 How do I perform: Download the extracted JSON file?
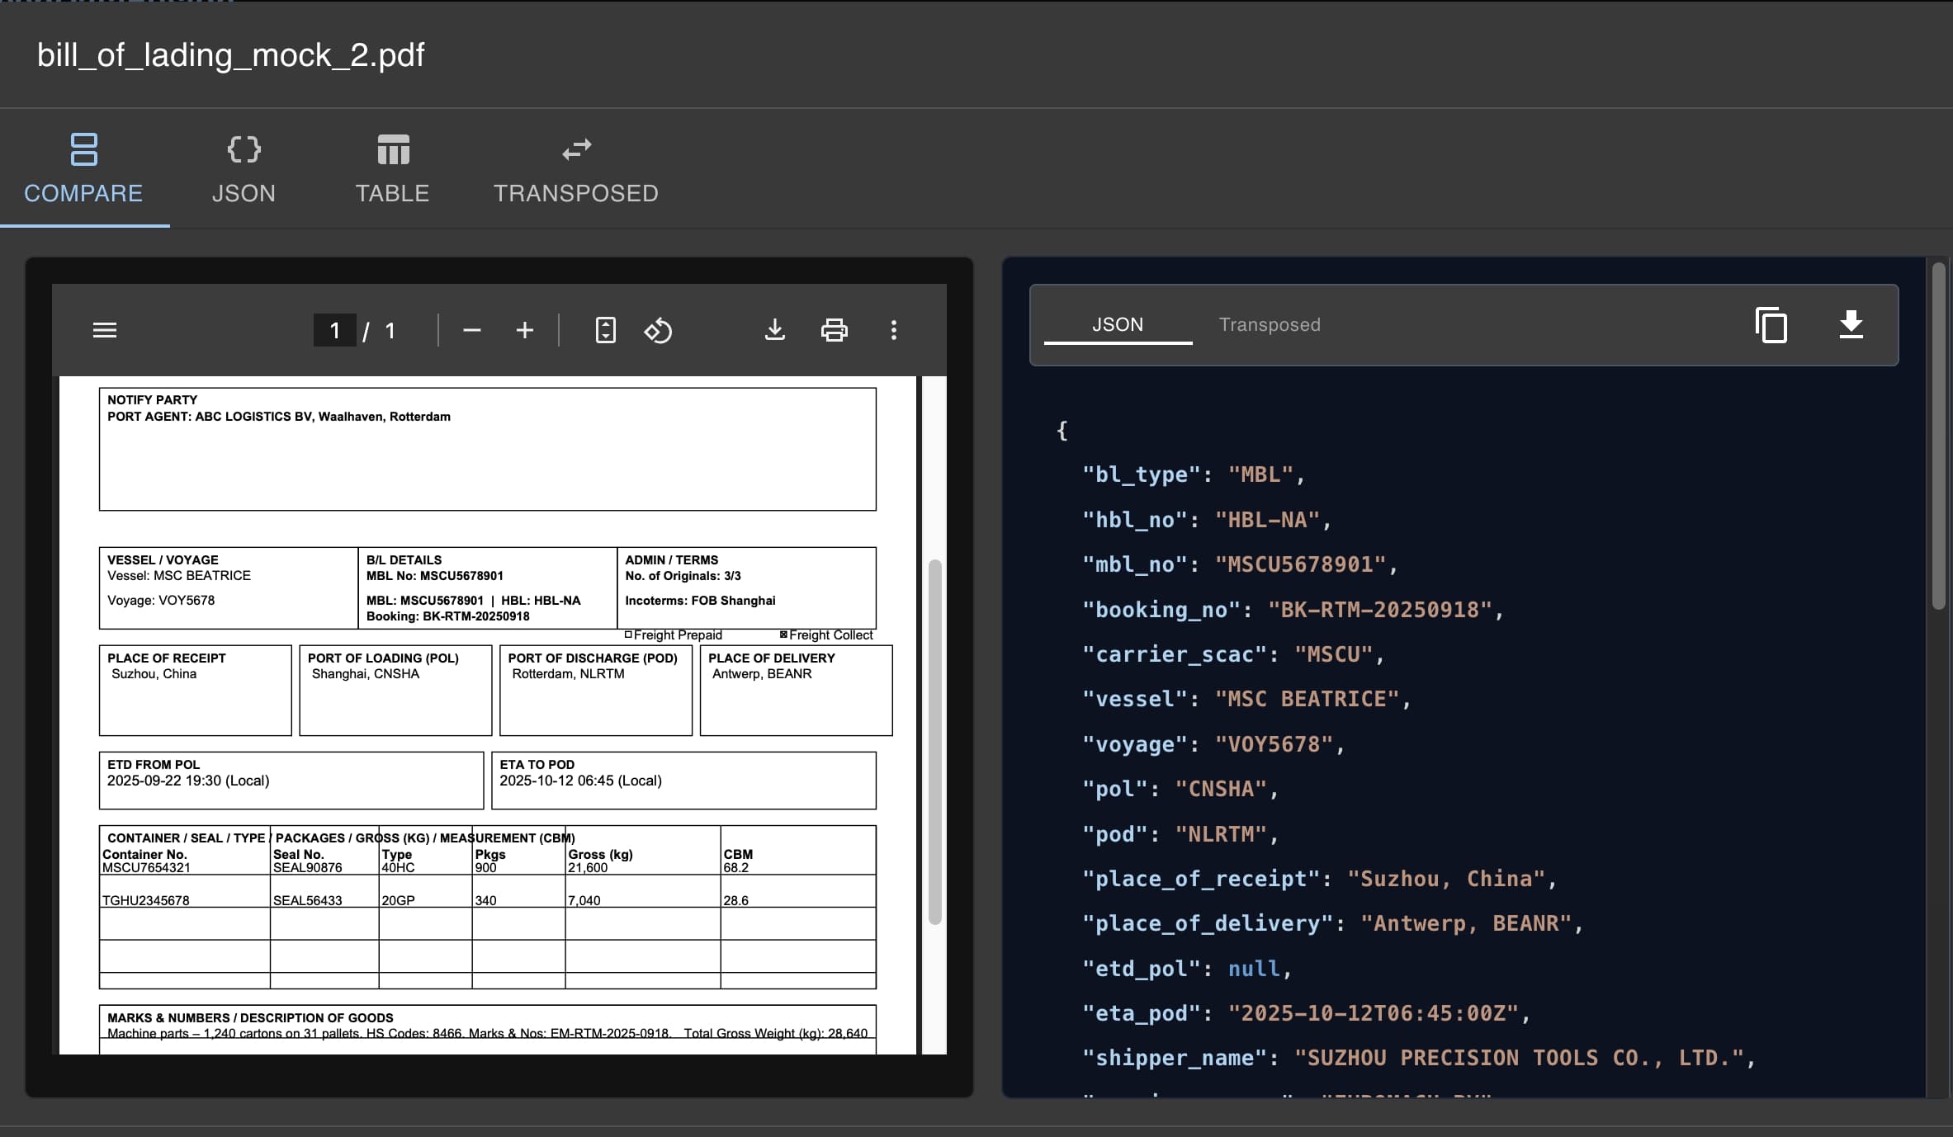point(1851,325)
